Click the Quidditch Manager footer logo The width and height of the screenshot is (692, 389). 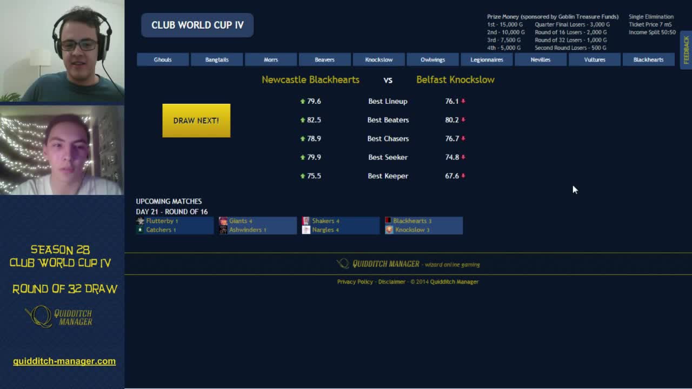[x=378, y=264]
